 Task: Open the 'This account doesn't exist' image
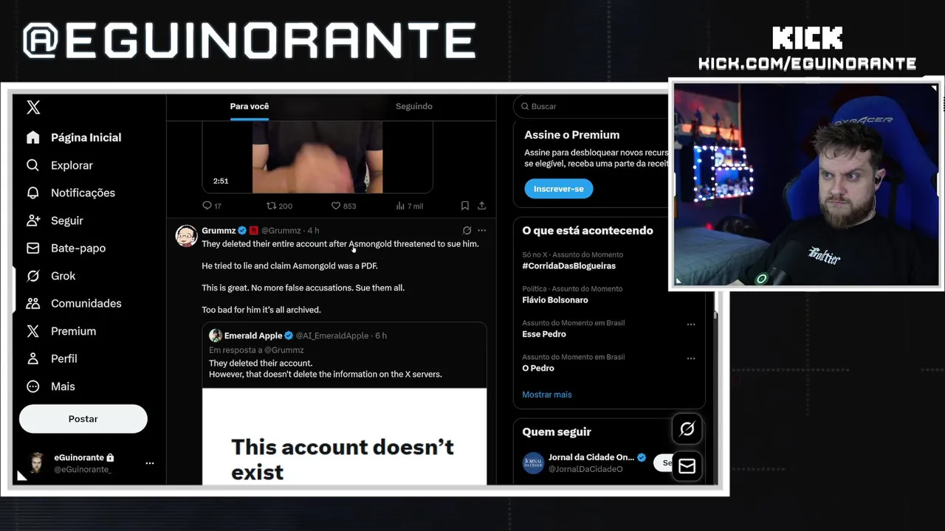(345, 436)
